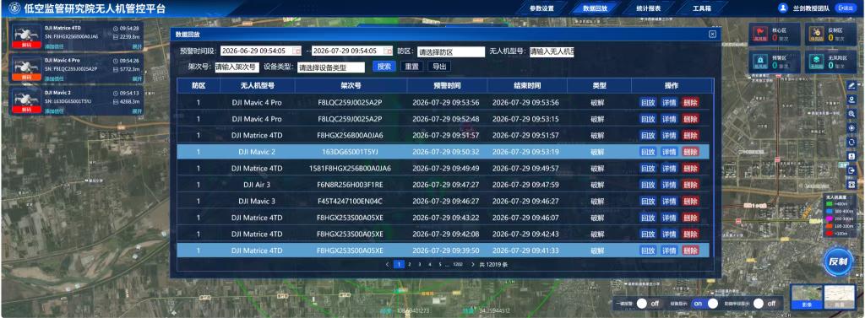This screenshot has height=318, width=865.
Task: Click the user avatar icon in header
Action: point(782,8)
